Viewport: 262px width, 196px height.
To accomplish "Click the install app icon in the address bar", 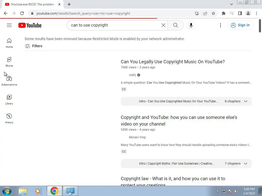I will pos(197,13).
